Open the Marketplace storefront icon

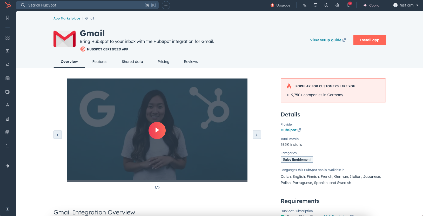pos(315,5)
